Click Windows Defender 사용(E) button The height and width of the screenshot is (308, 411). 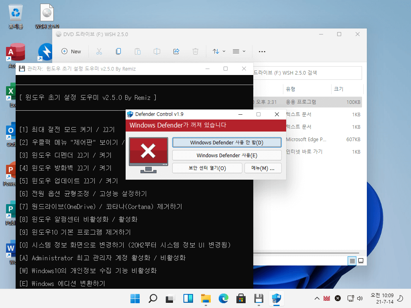(227, 155)
